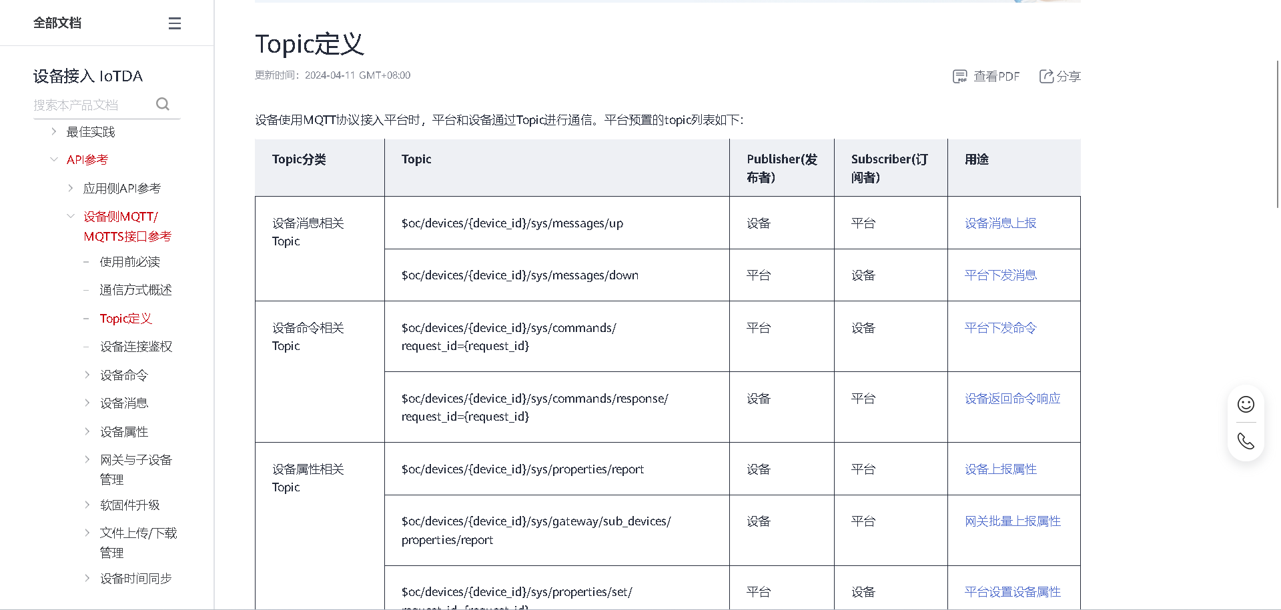Open the hamburger menu icon
Image resolution: width=1281 pixels, height=610 pixels.
click(x=174, y=23)
